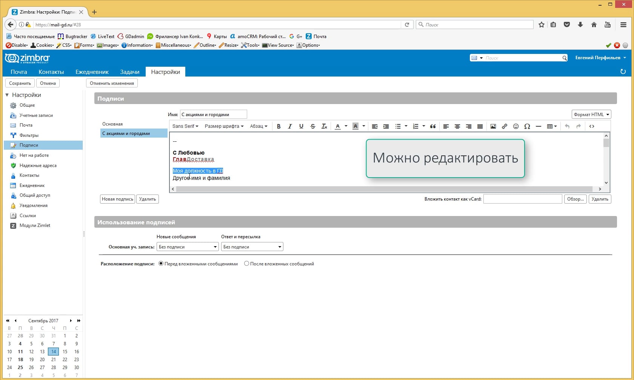Viewport: 634px width, 380px height.
Task: Reload the browser page
Action: tap(407, 25)
